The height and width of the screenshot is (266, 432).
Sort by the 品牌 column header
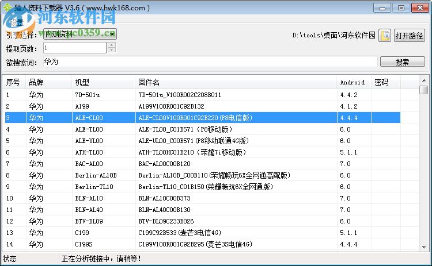point(49,82)
